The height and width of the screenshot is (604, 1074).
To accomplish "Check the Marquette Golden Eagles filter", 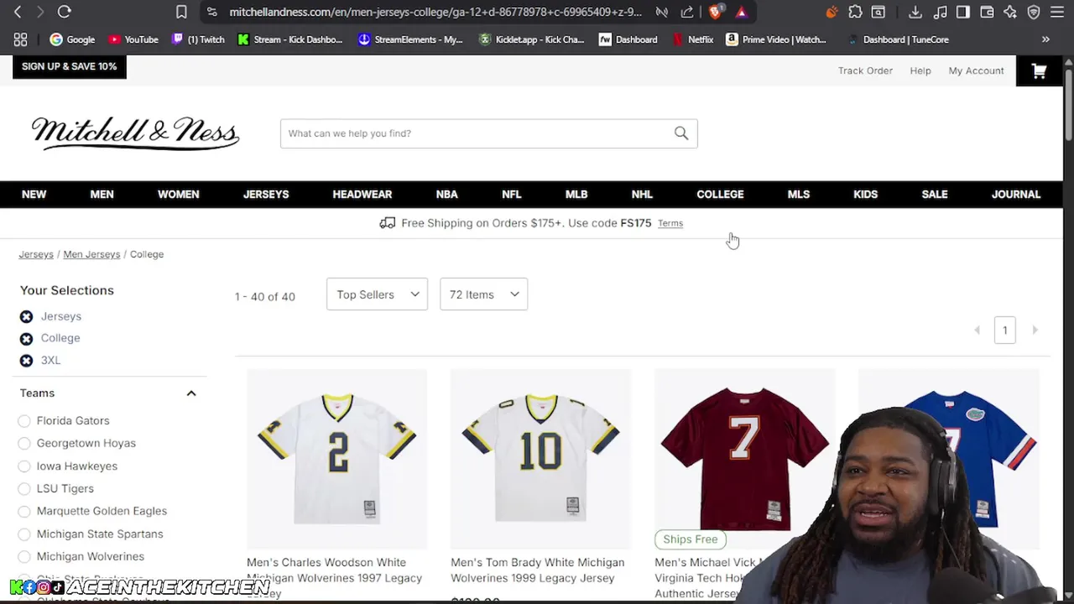I will [24, 511].
